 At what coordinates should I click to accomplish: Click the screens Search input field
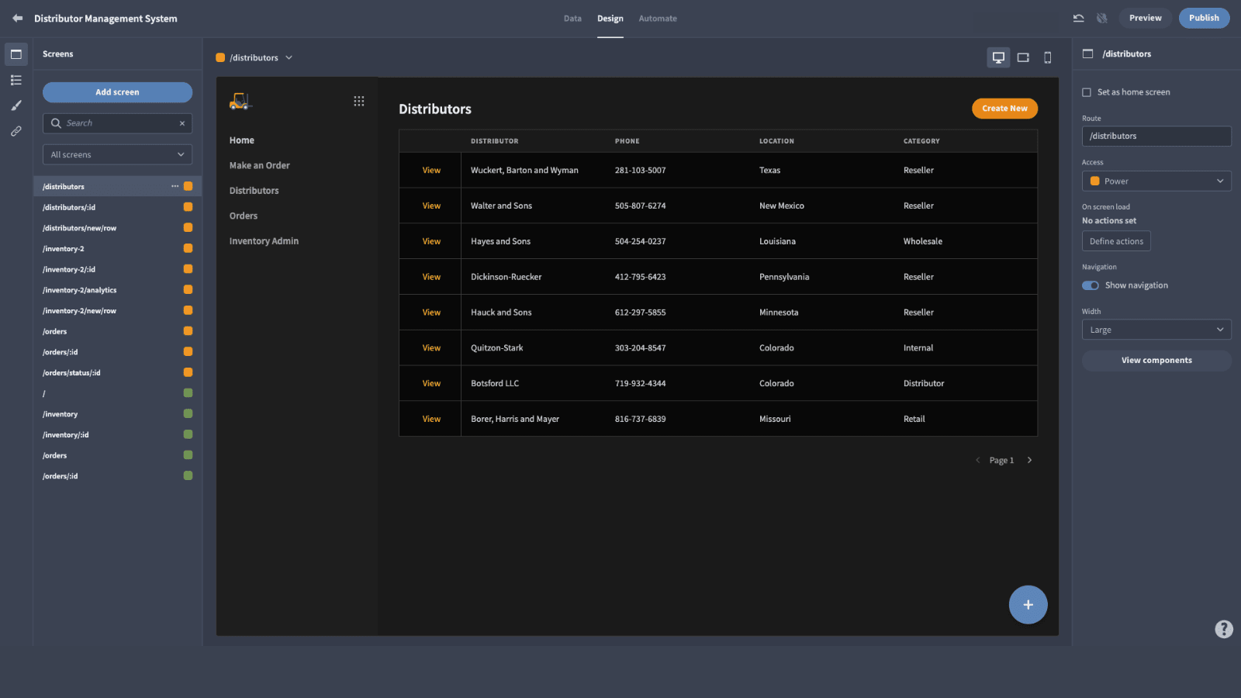click(117, 123)
